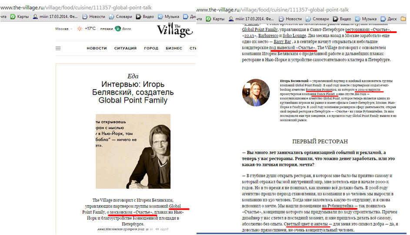The image size is (410, 235).
Task: Open Карты bookmark icon in left browser
Action: [13, 17]
